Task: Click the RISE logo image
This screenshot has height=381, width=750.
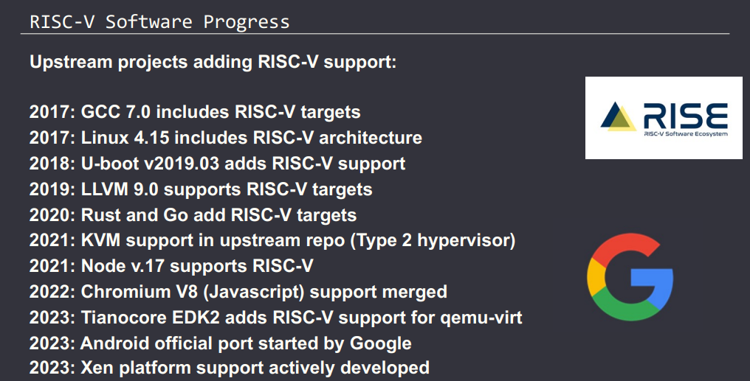Action: (x=664, y=118)
